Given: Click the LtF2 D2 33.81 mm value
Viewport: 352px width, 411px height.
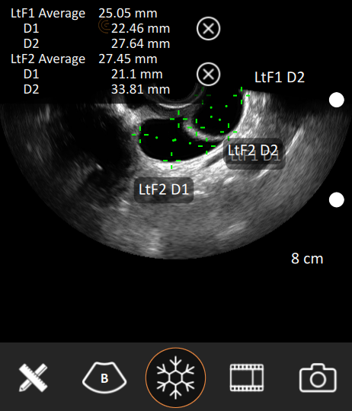Looking at the screenshot, I should pyautogui.click(x=141, y=89).
